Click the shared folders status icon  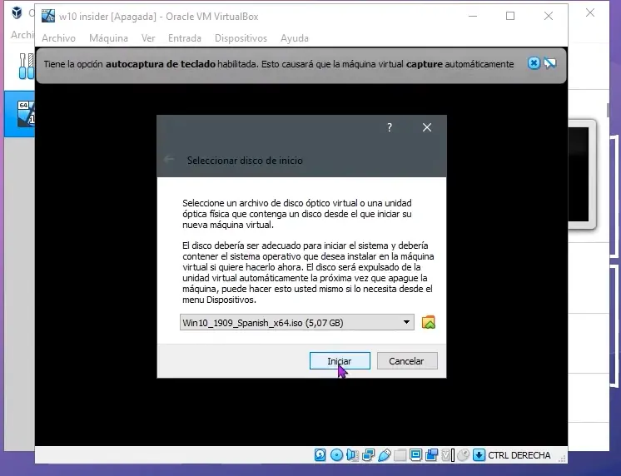click(400, 455)
